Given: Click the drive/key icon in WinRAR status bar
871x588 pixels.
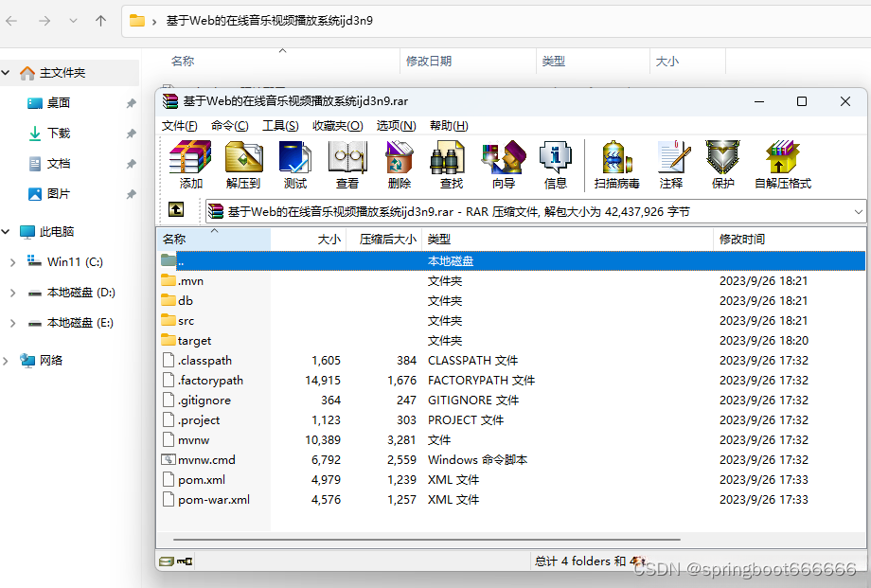Looking at the screenshot, I should (175, 561).
